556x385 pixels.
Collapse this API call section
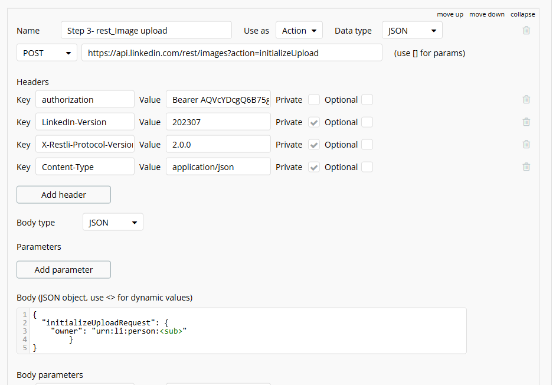tap(522, 14)
